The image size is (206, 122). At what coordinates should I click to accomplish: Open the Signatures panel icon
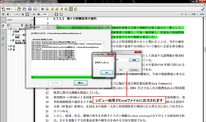pyautogui.click(x=3, y=45)
